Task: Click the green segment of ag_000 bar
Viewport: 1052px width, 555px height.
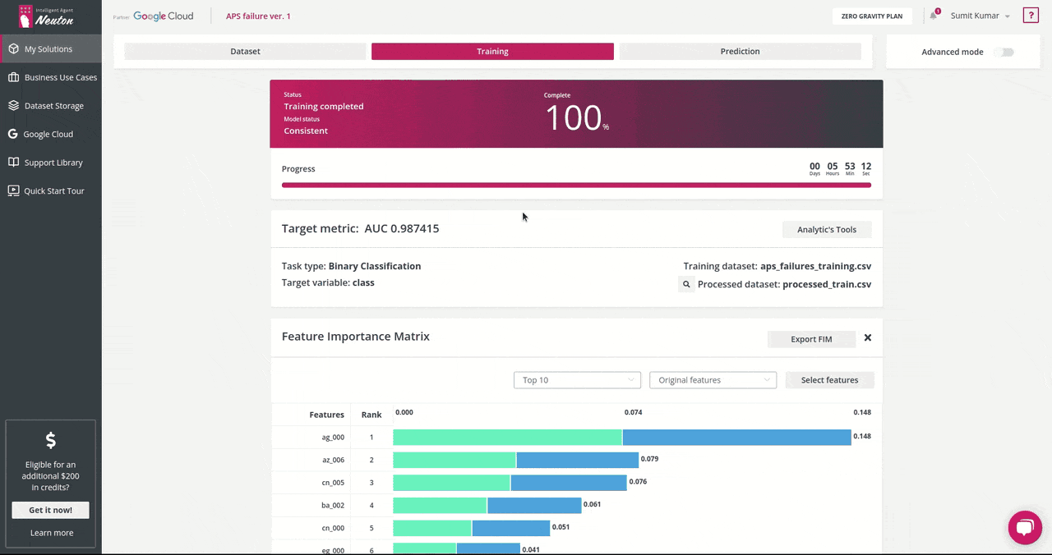Action: tap(507, 438)
